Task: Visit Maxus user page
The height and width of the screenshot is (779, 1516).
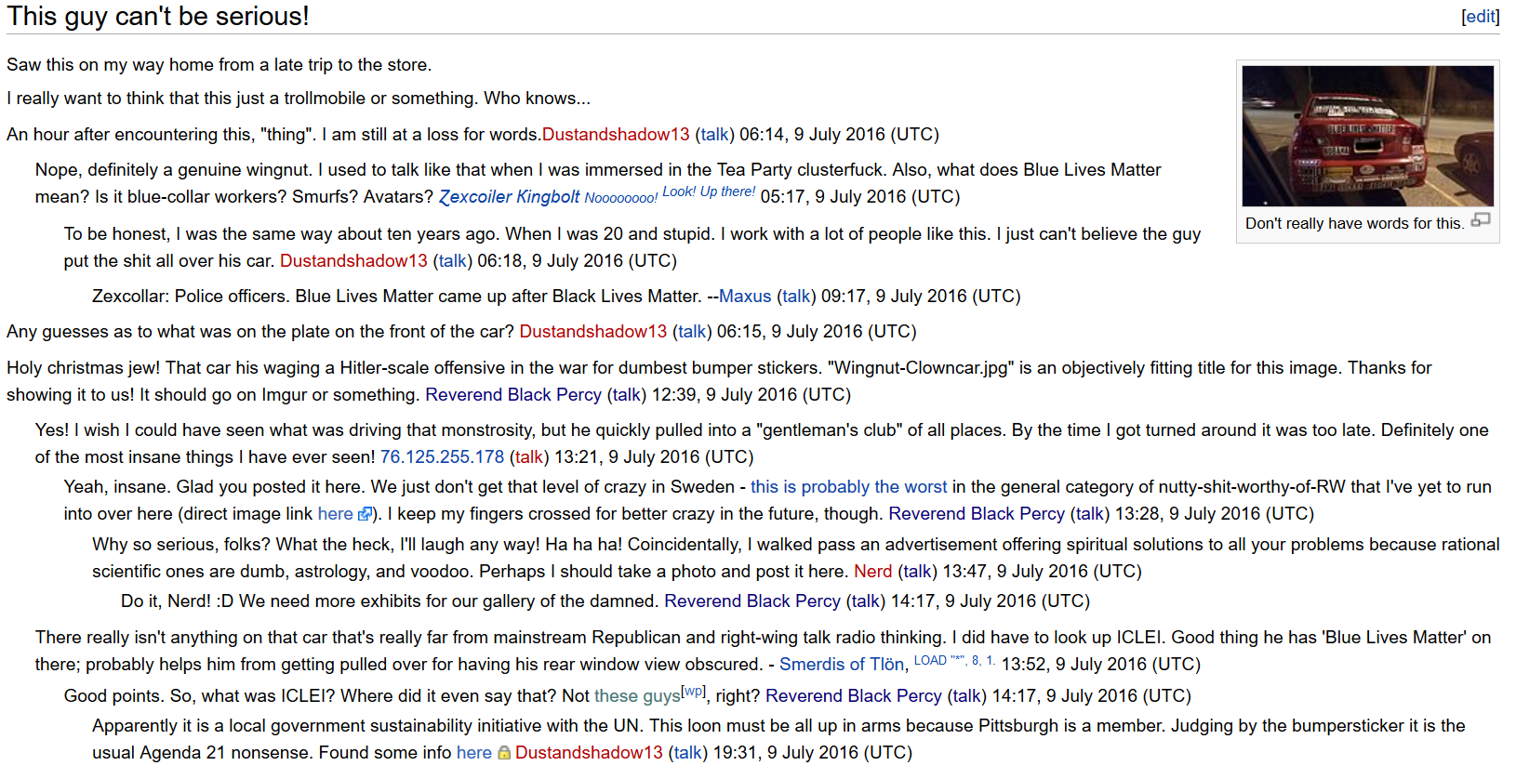Action: pyautogui.click(x=745, y=297)
